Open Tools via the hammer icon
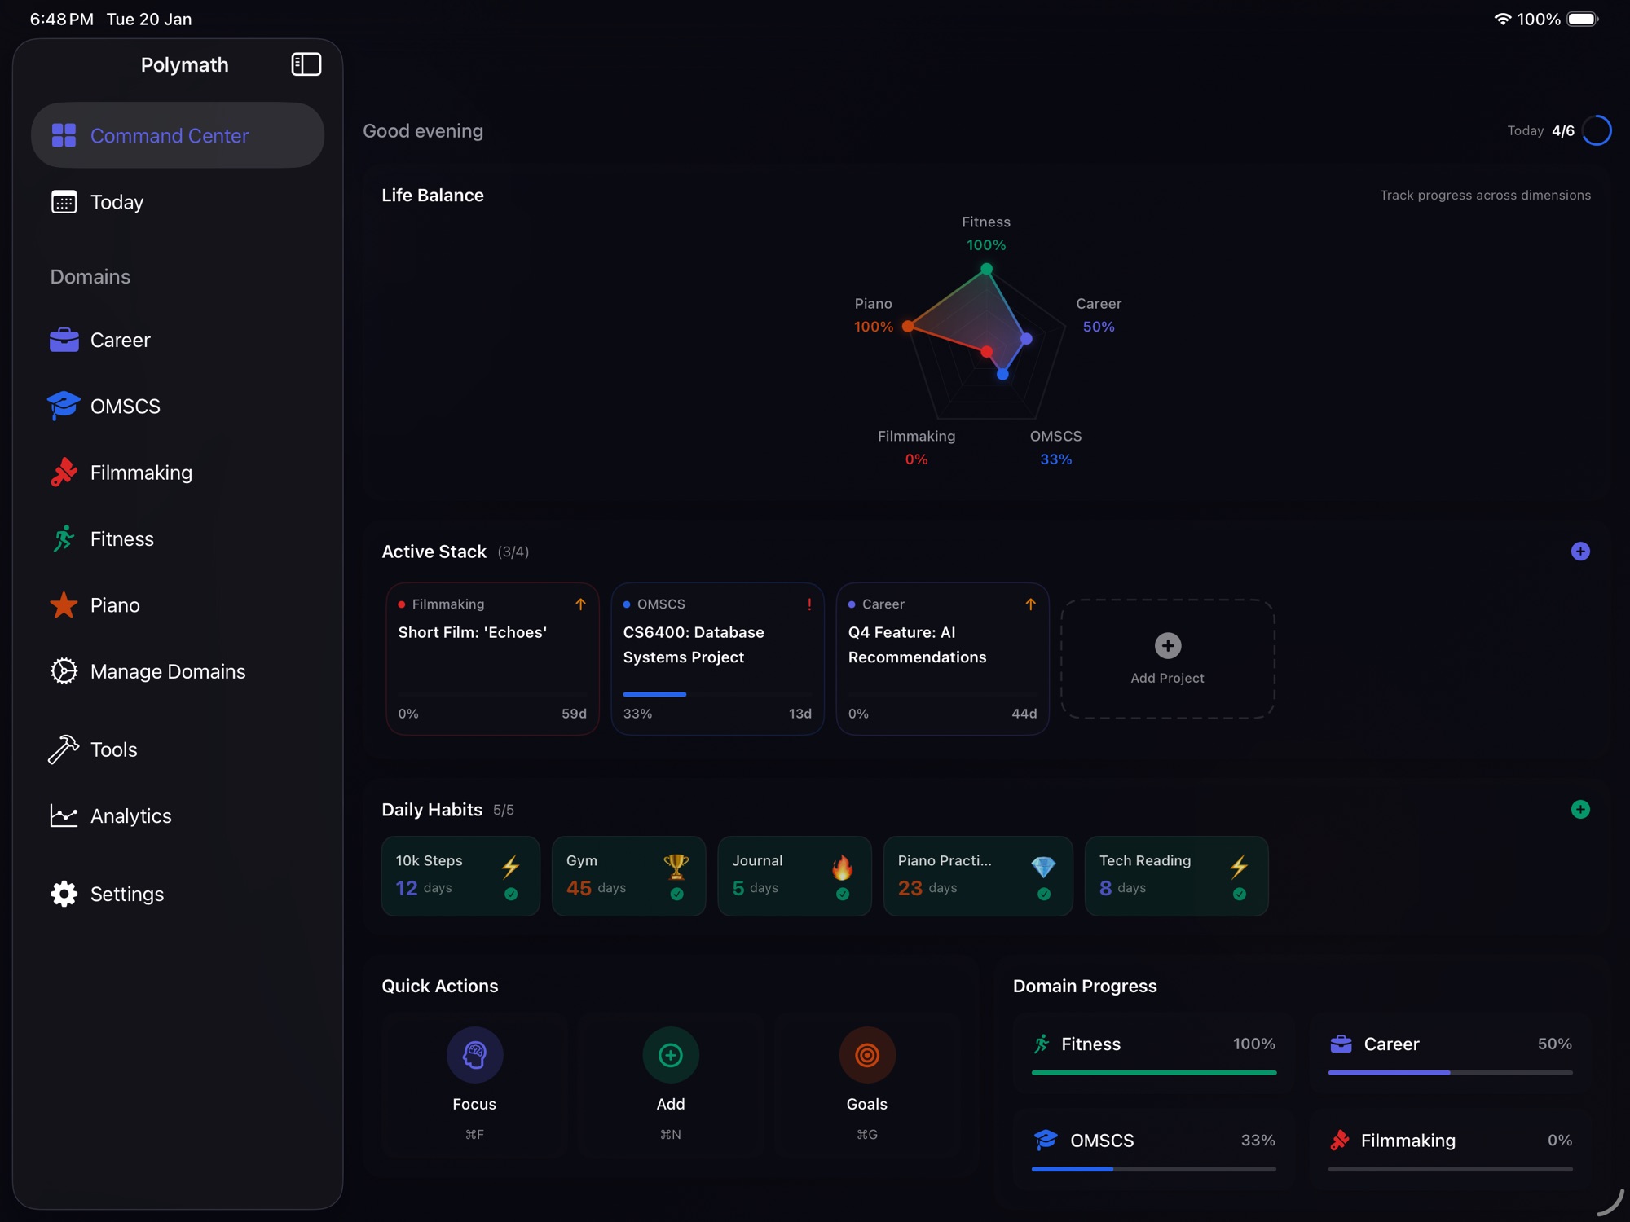 coord(63,749)
